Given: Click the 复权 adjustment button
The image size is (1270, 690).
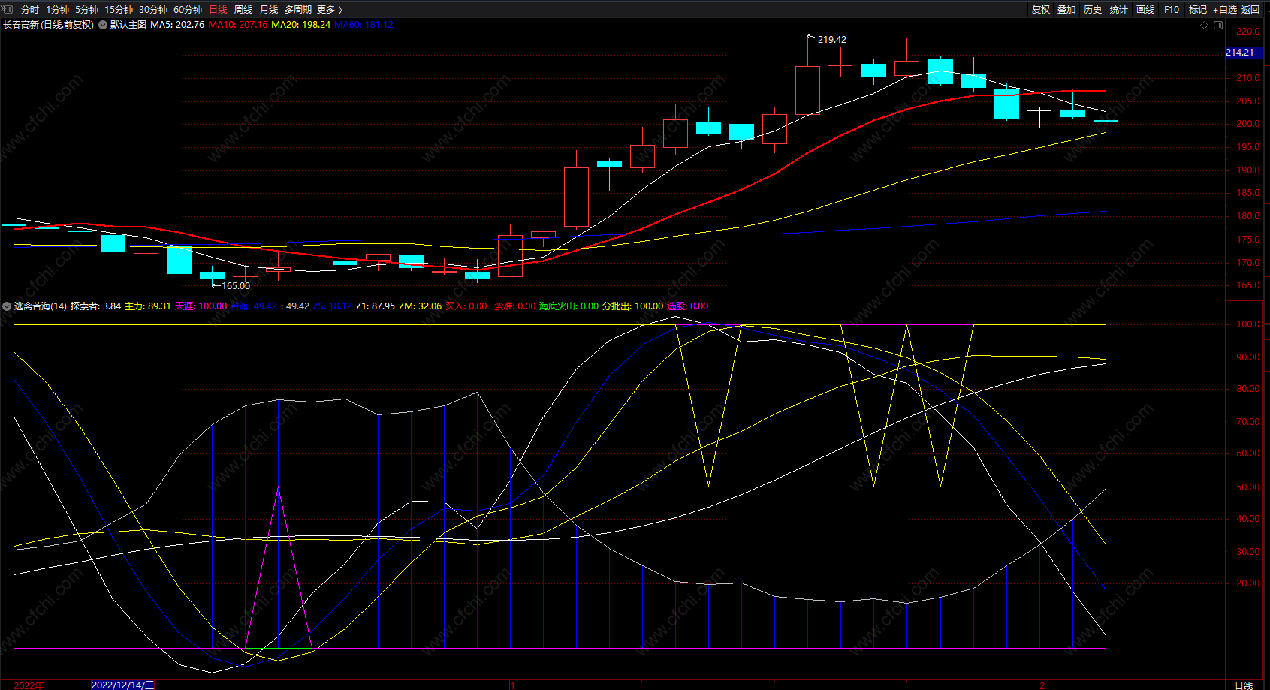Looking at the screenshot, I should tap(1041, 9).
